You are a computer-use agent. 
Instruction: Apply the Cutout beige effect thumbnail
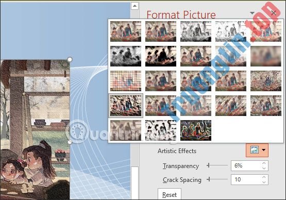point(126,130)
